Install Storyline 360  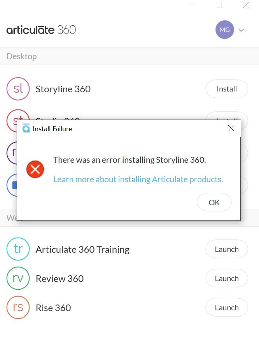226,89
